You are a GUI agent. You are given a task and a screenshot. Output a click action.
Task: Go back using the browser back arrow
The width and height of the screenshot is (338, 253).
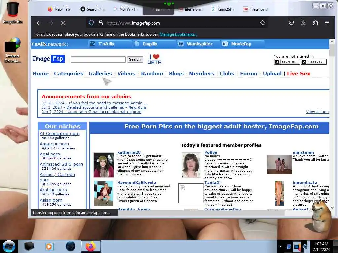[39, 23]
